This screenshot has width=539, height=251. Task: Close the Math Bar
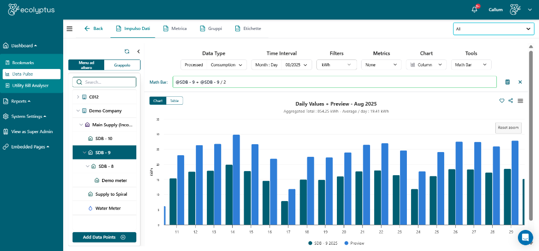pos(520,82)
